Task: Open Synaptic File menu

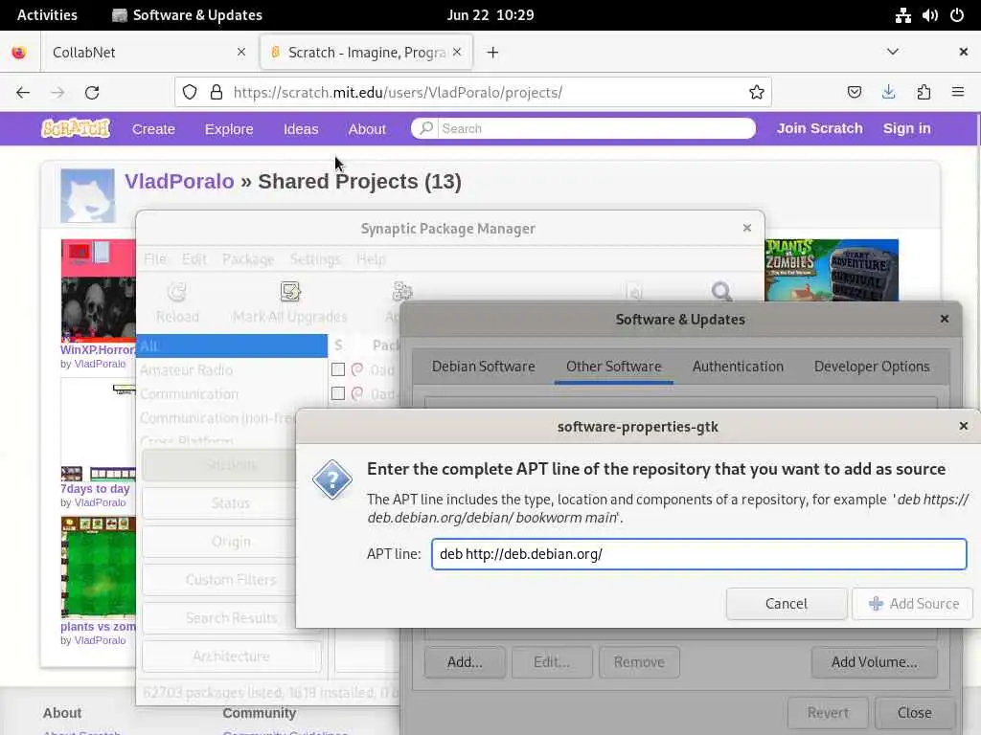Action: (x=154, y=258)
